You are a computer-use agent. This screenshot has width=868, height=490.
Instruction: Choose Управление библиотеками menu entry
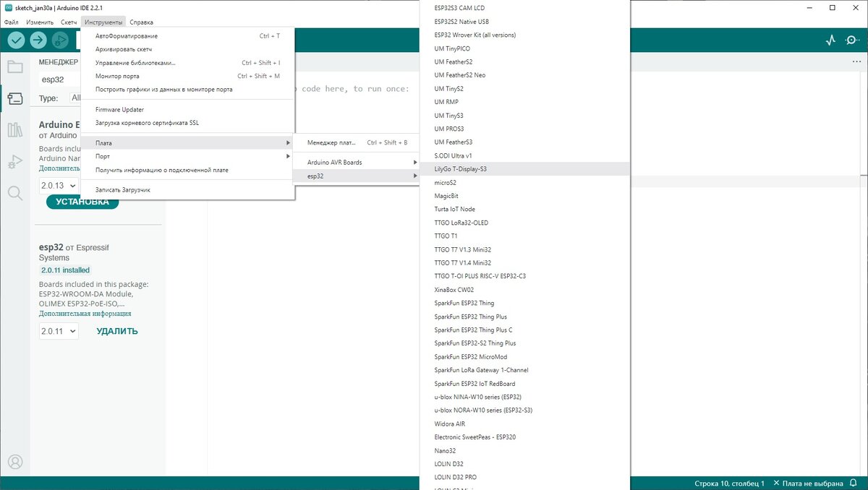(x=188, y=63)
